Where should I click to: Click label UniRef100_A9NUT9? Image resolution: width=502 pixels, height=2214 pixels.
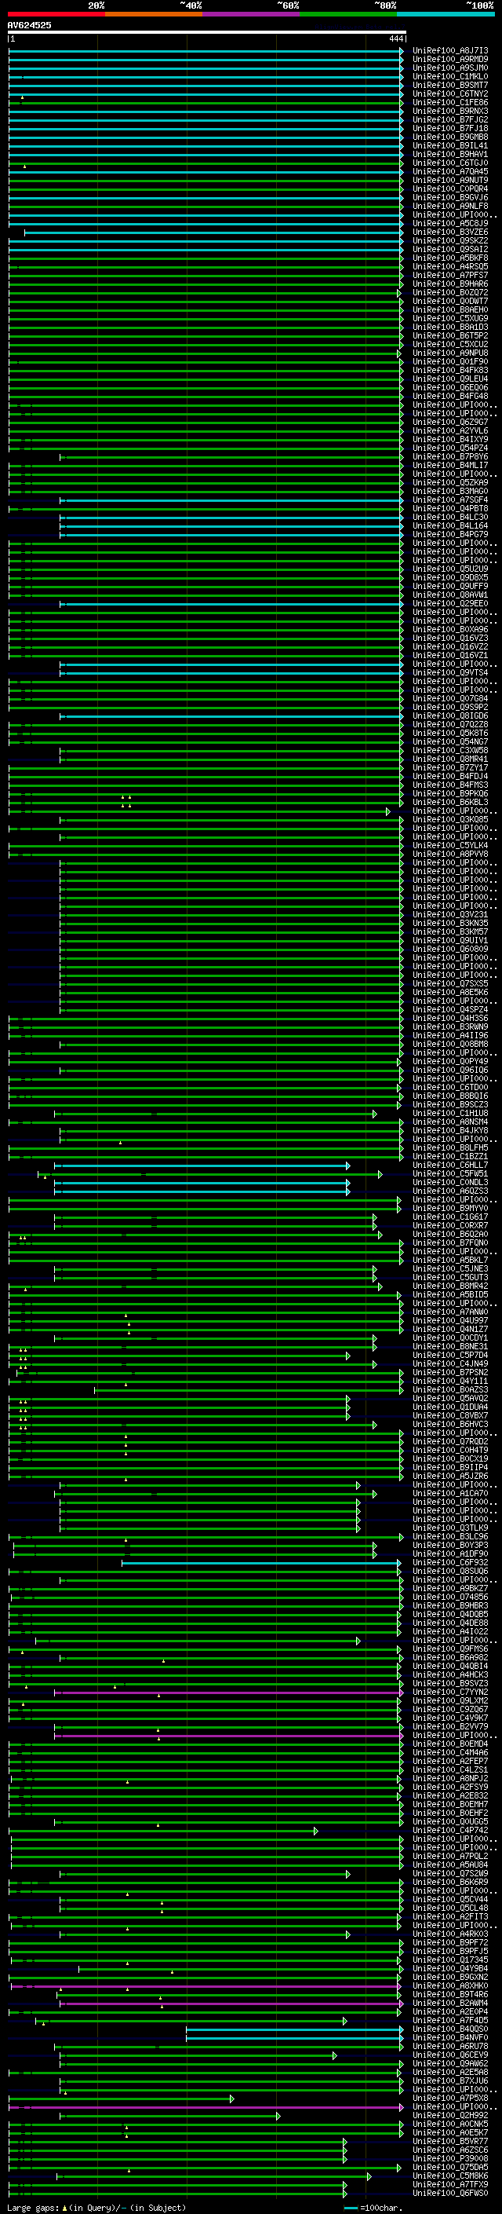click(450, 181)
